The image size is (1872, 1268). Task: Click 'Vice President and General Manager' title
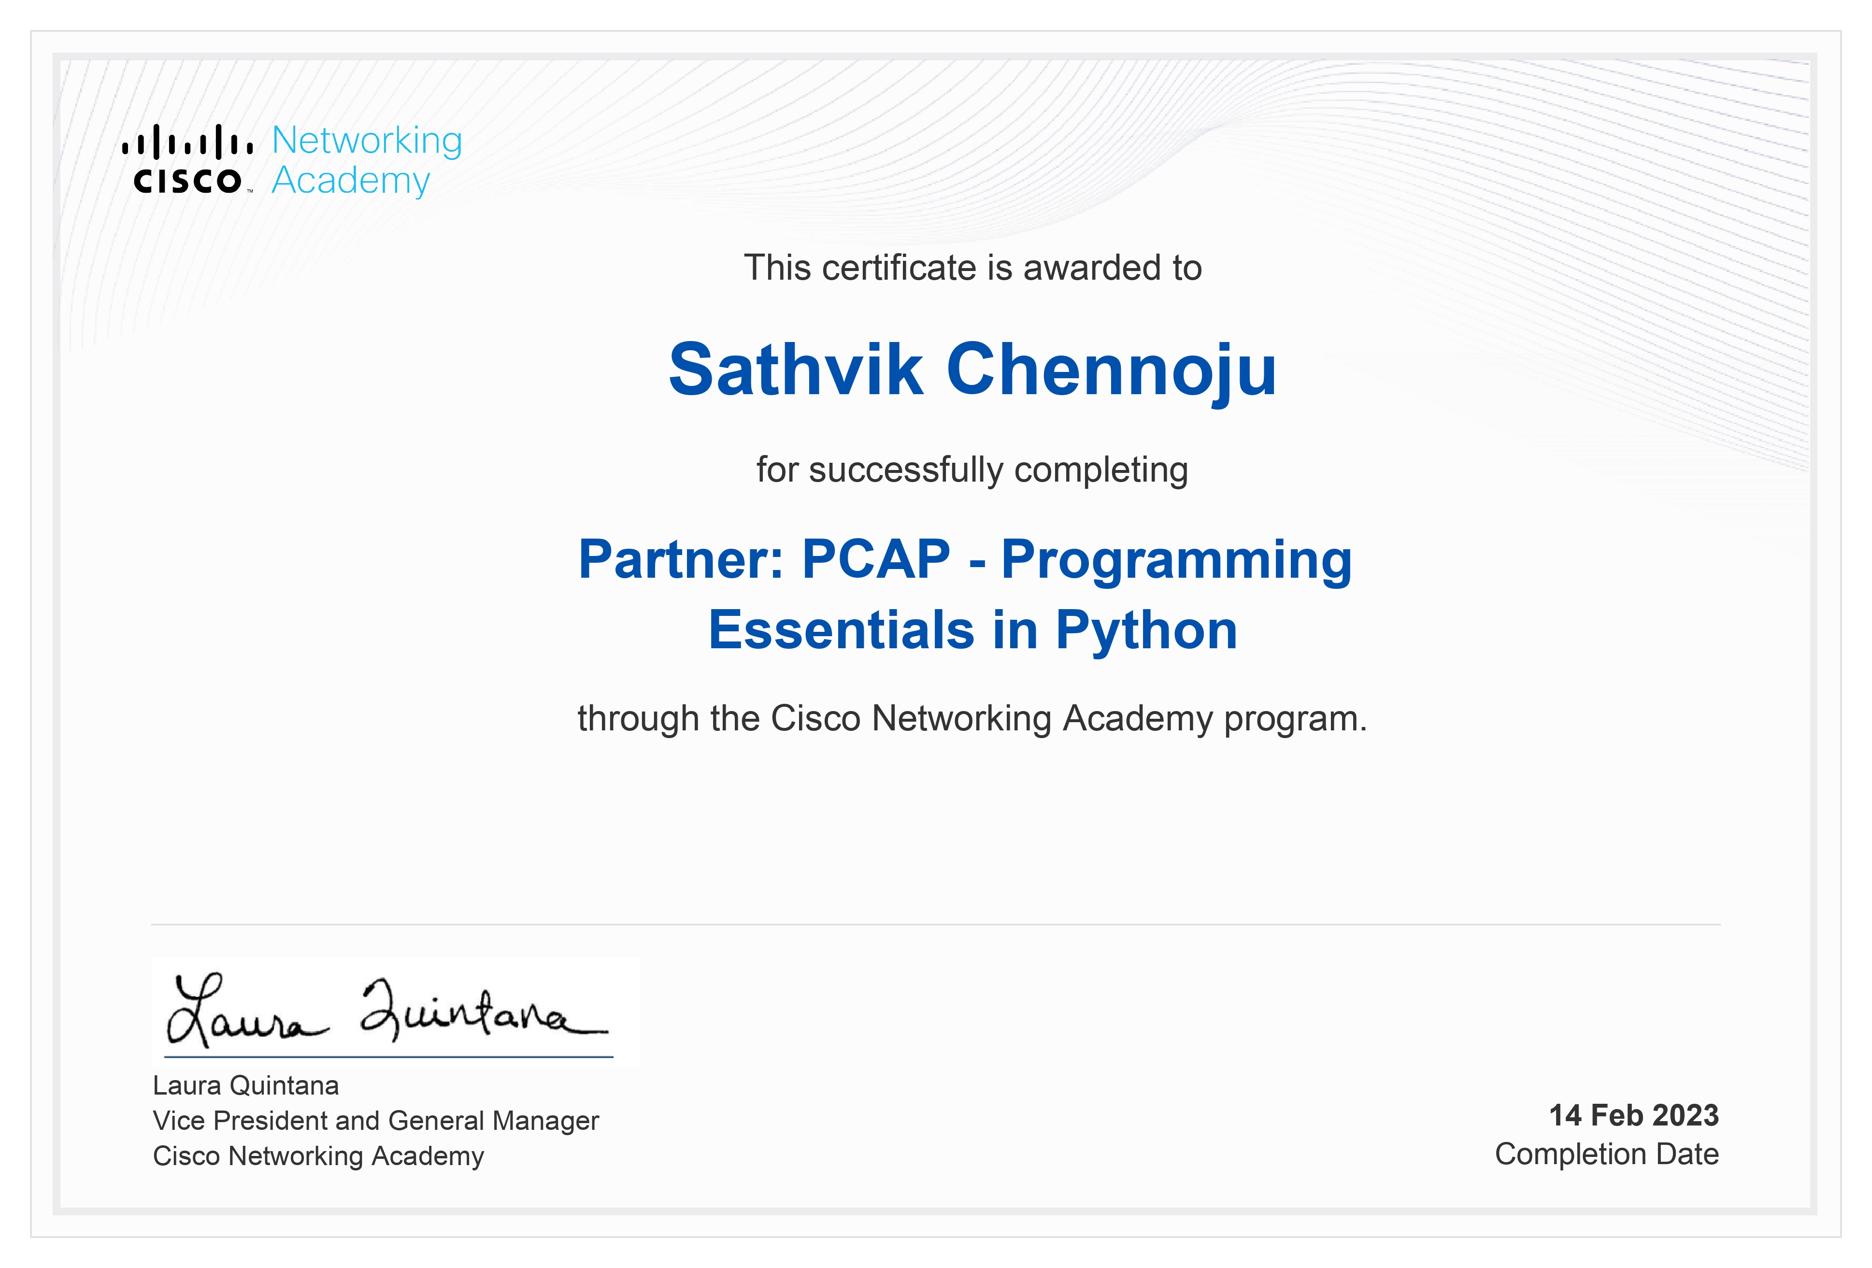click(375, 1121)
